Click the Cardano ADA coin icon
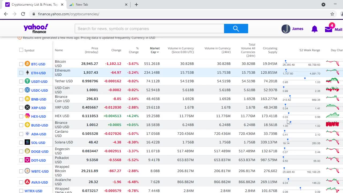Image resolution: width=343 pixels, height=193 pixels. tap(27, 134)
